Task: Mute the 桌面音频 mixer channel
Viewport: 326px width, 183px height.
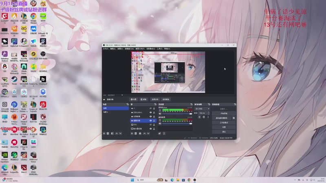Action: (160, 124)
